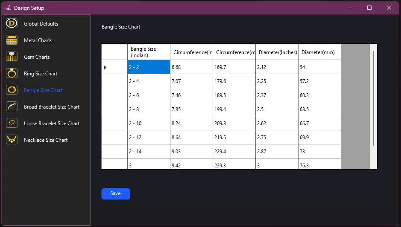Click the Global Defaults icon in sidebar

coord(12,24)
